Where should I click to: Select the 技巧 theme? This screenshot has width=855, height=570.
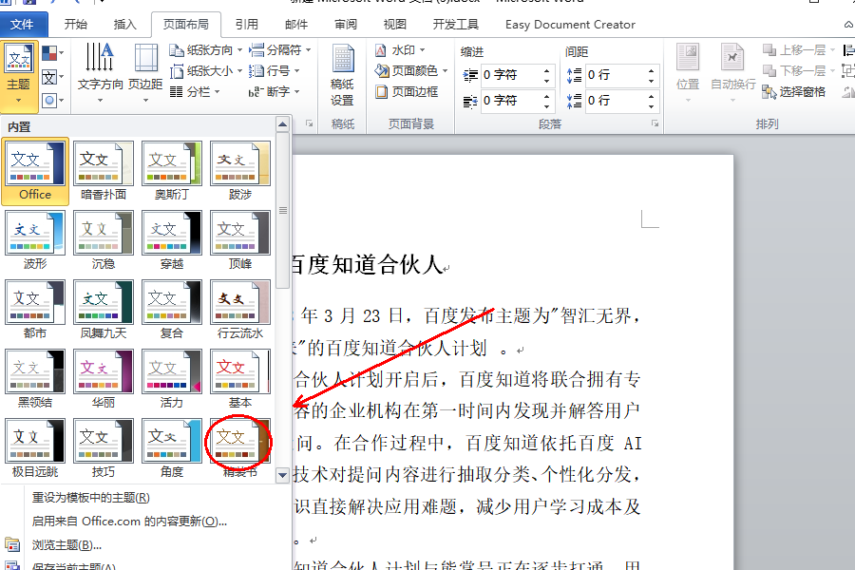104,447
